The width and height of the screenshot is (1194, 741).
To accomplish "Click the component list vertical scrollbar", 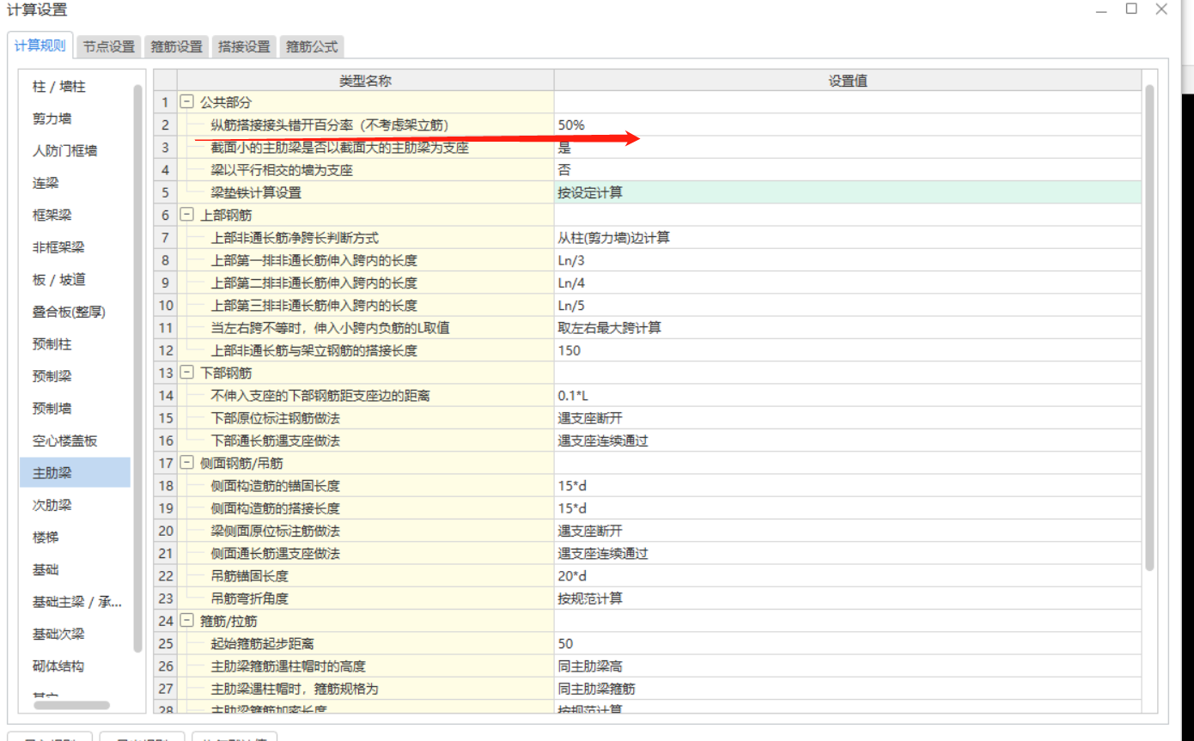I will [x=138, y=367].
